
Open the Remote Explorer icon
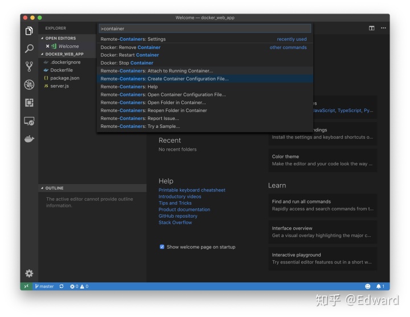tap(29, 121)
